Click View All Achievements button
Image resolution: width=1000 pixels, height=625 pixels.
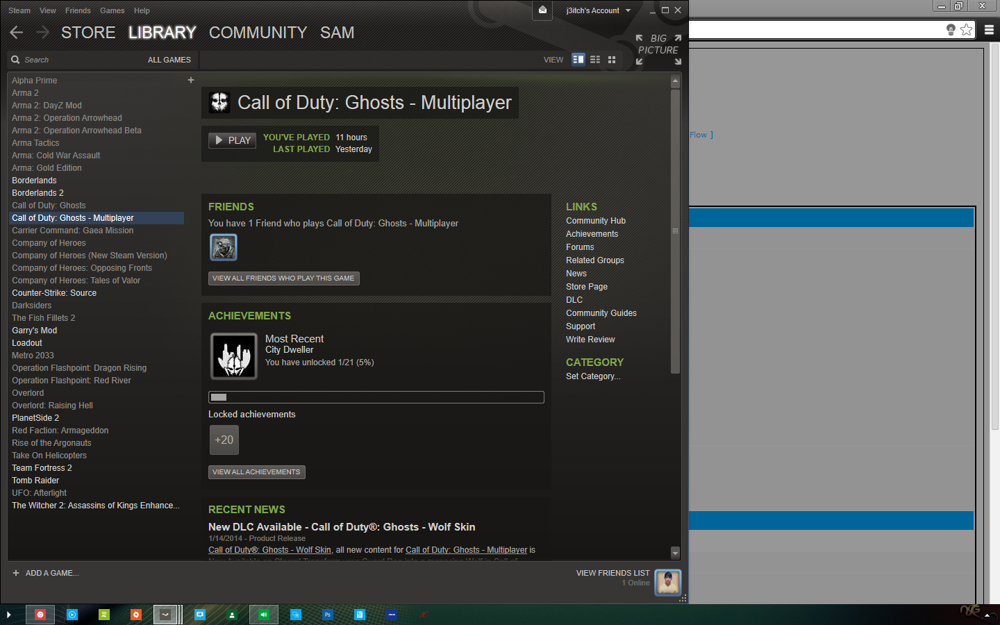(257, 472)
